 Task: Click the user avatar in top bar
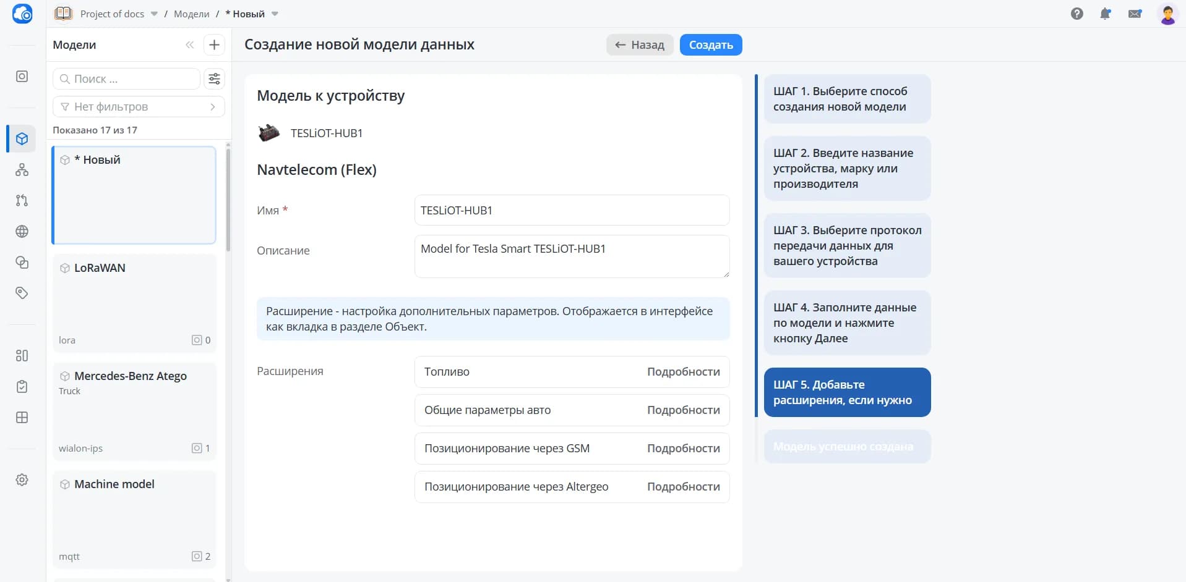click(x=1167, y=14)
